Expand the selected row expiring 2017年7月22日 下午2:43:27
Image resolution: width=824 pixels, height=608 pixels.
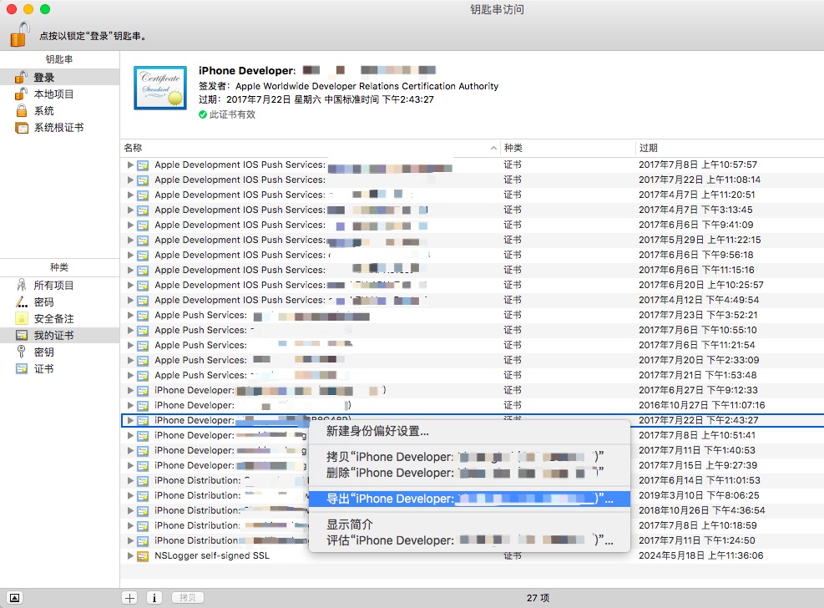[x=129, y=420]
